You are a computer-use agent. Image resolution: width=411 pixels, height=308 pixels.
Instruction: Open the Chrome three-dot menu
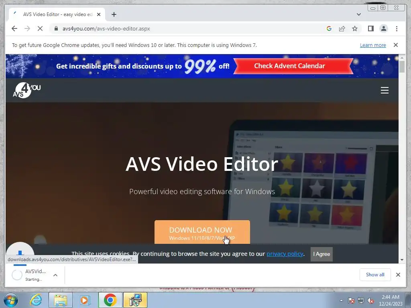pos(397,28)
